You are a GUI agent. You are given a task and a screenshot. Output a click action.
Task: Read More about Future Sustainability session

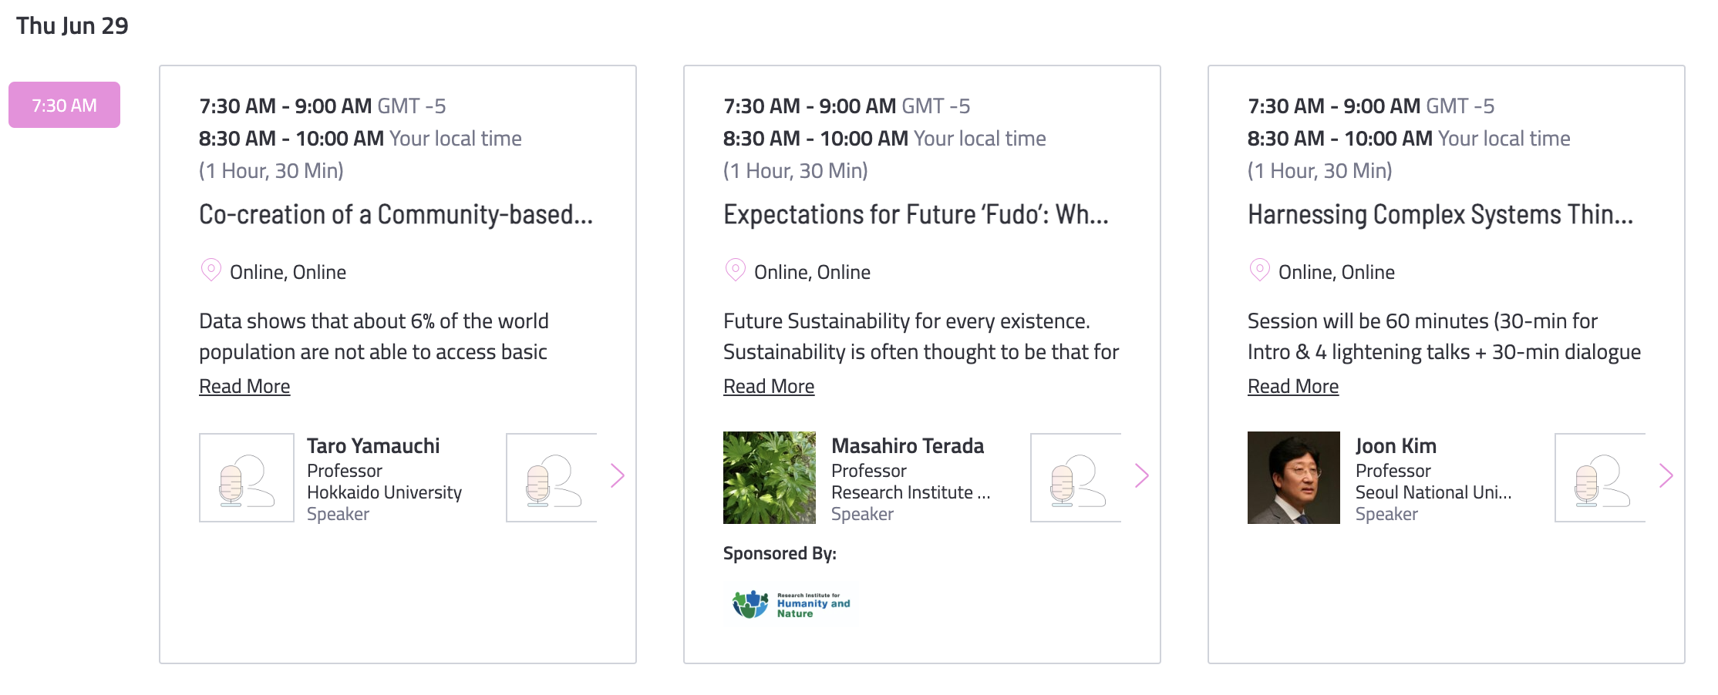pyautogui.click(x=769, y=386)
